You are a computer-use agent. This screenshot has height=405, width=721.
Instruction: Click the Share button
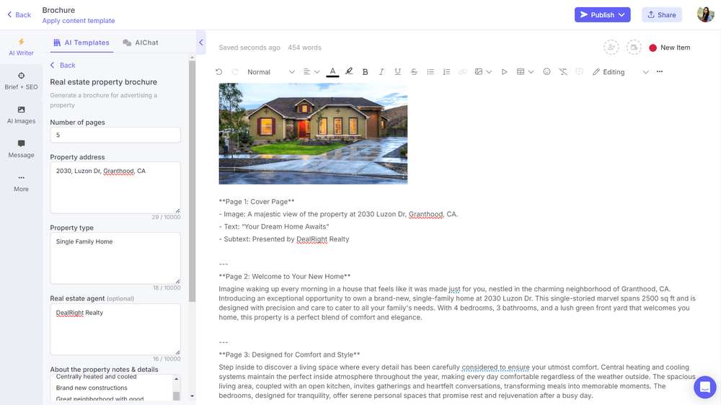pyautogui.click(x=662, y=14)
